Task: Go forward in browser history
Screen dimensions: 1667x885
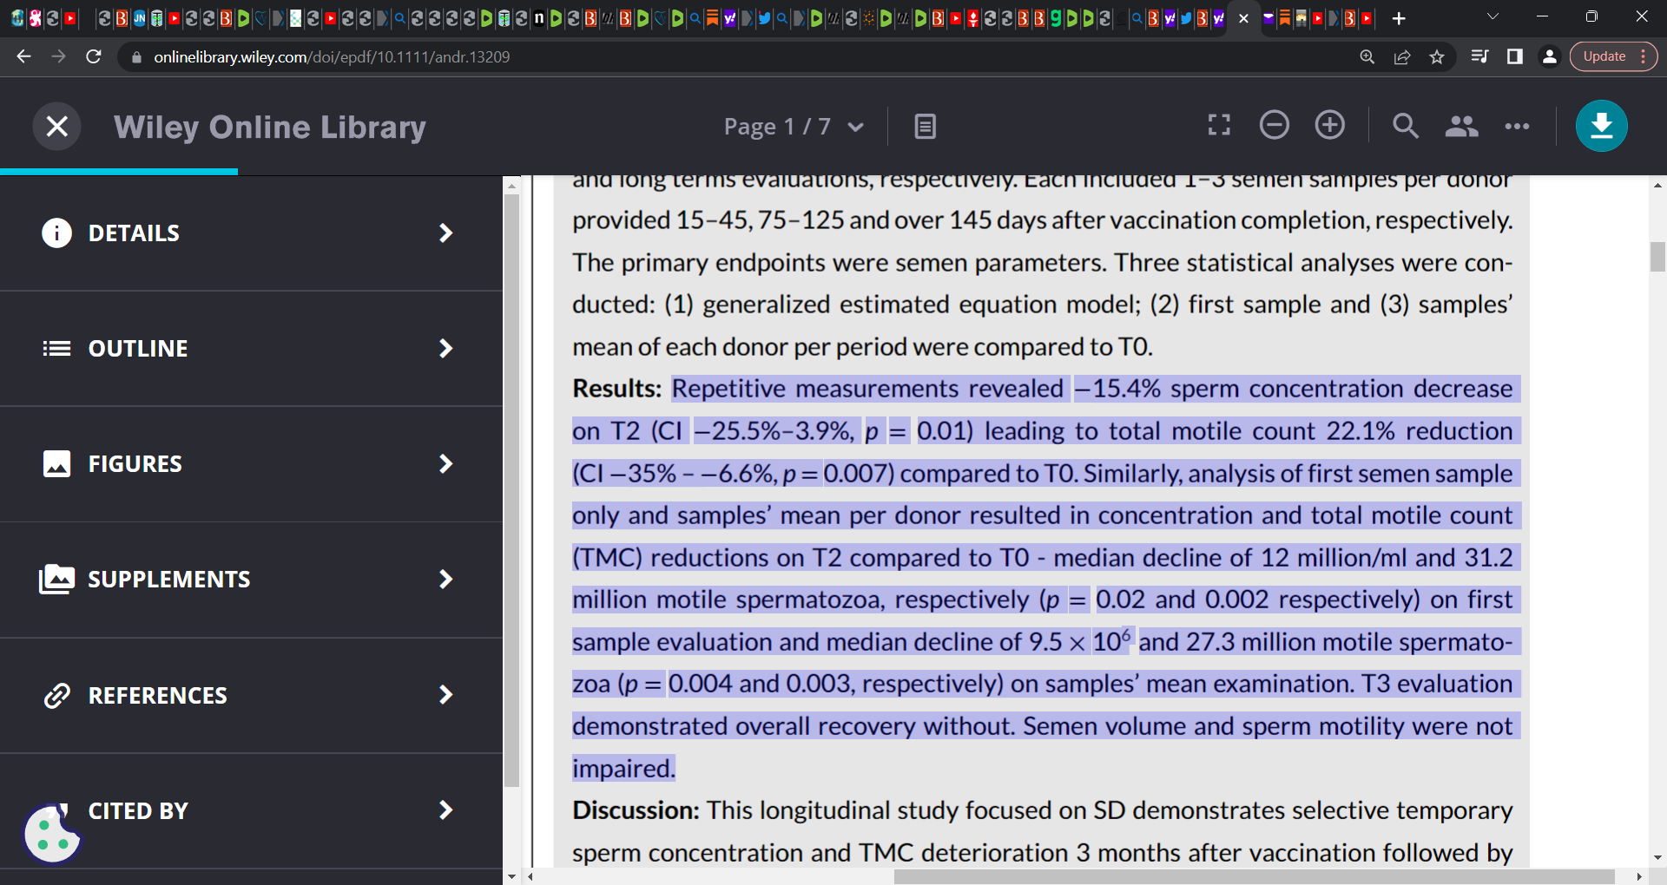Action: click(58, 56)
